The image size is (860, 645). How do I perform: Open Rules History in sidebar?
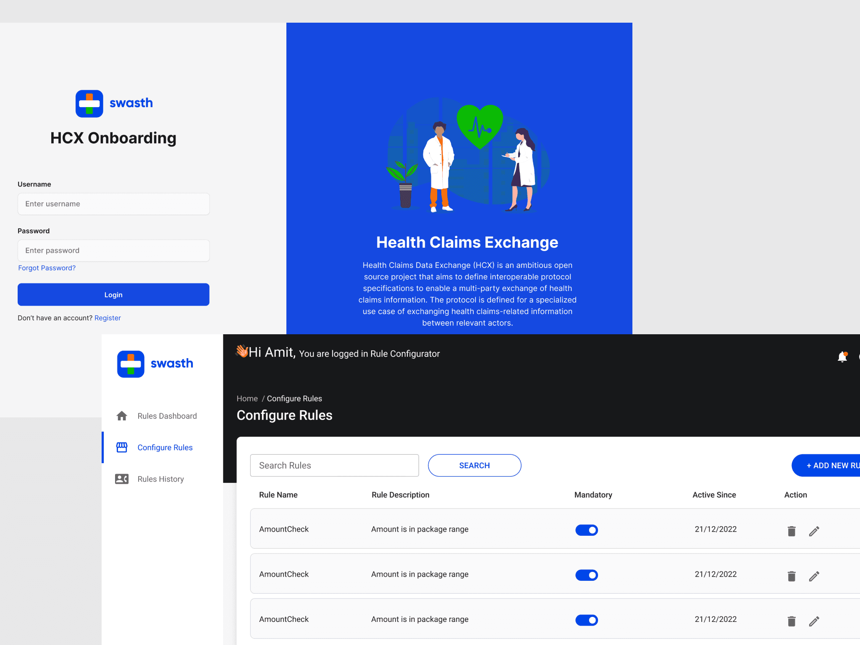pyautogui.click(x=160, y=479)
